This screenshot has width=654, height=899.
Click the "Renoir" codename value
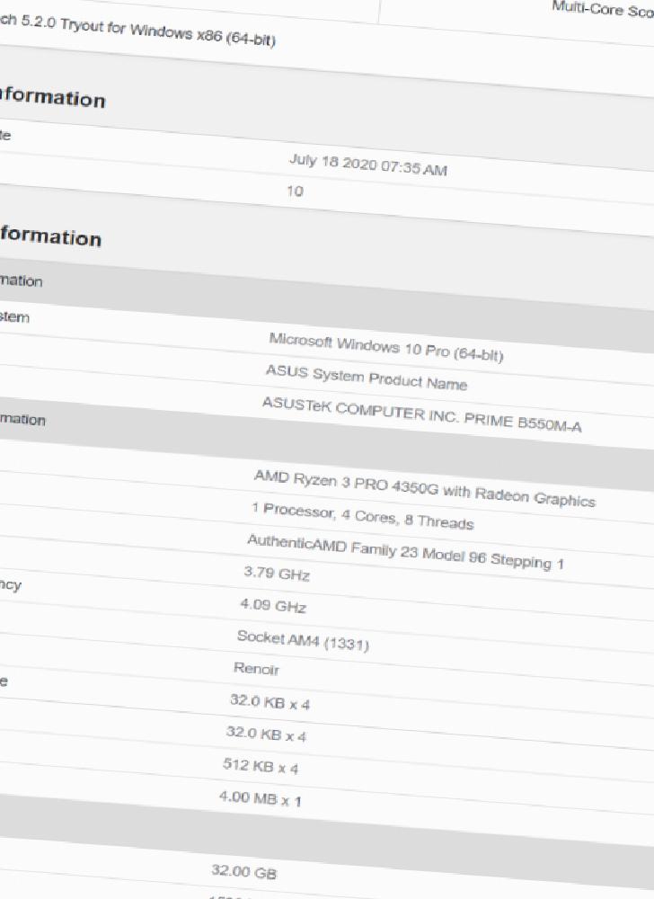coord(256,669)
